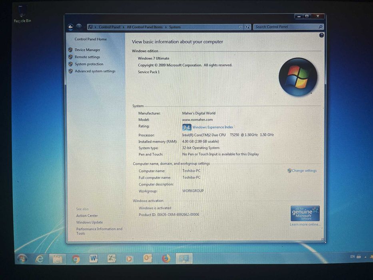373x280 pixels.
Task: Open Performance Information and Tools
Action: point(99,231)
